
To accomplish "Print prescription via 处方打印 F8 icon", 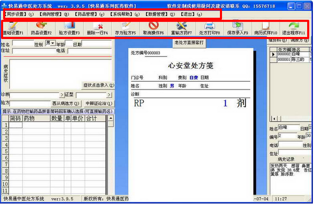I will tap(209, 29).
